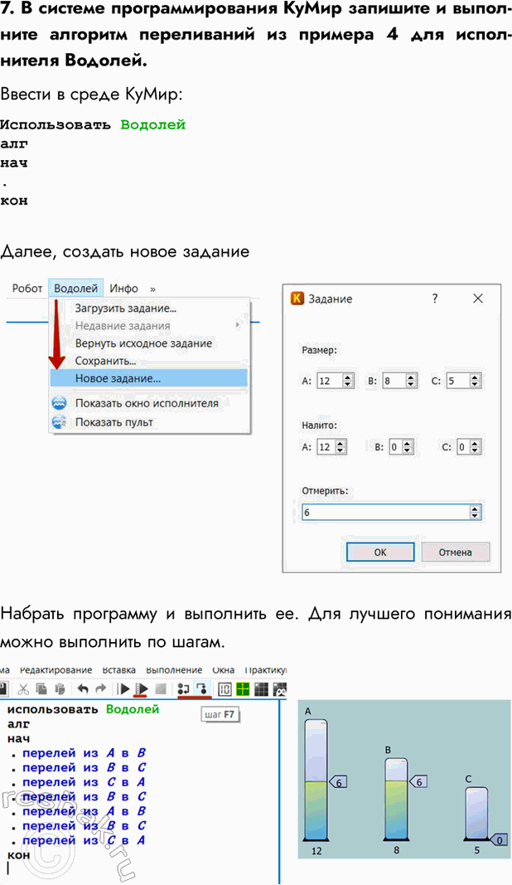512x885 pixels.
Task: Click the Размер C field showing 5
Action: pyautogui.click(x=463, y=381)
